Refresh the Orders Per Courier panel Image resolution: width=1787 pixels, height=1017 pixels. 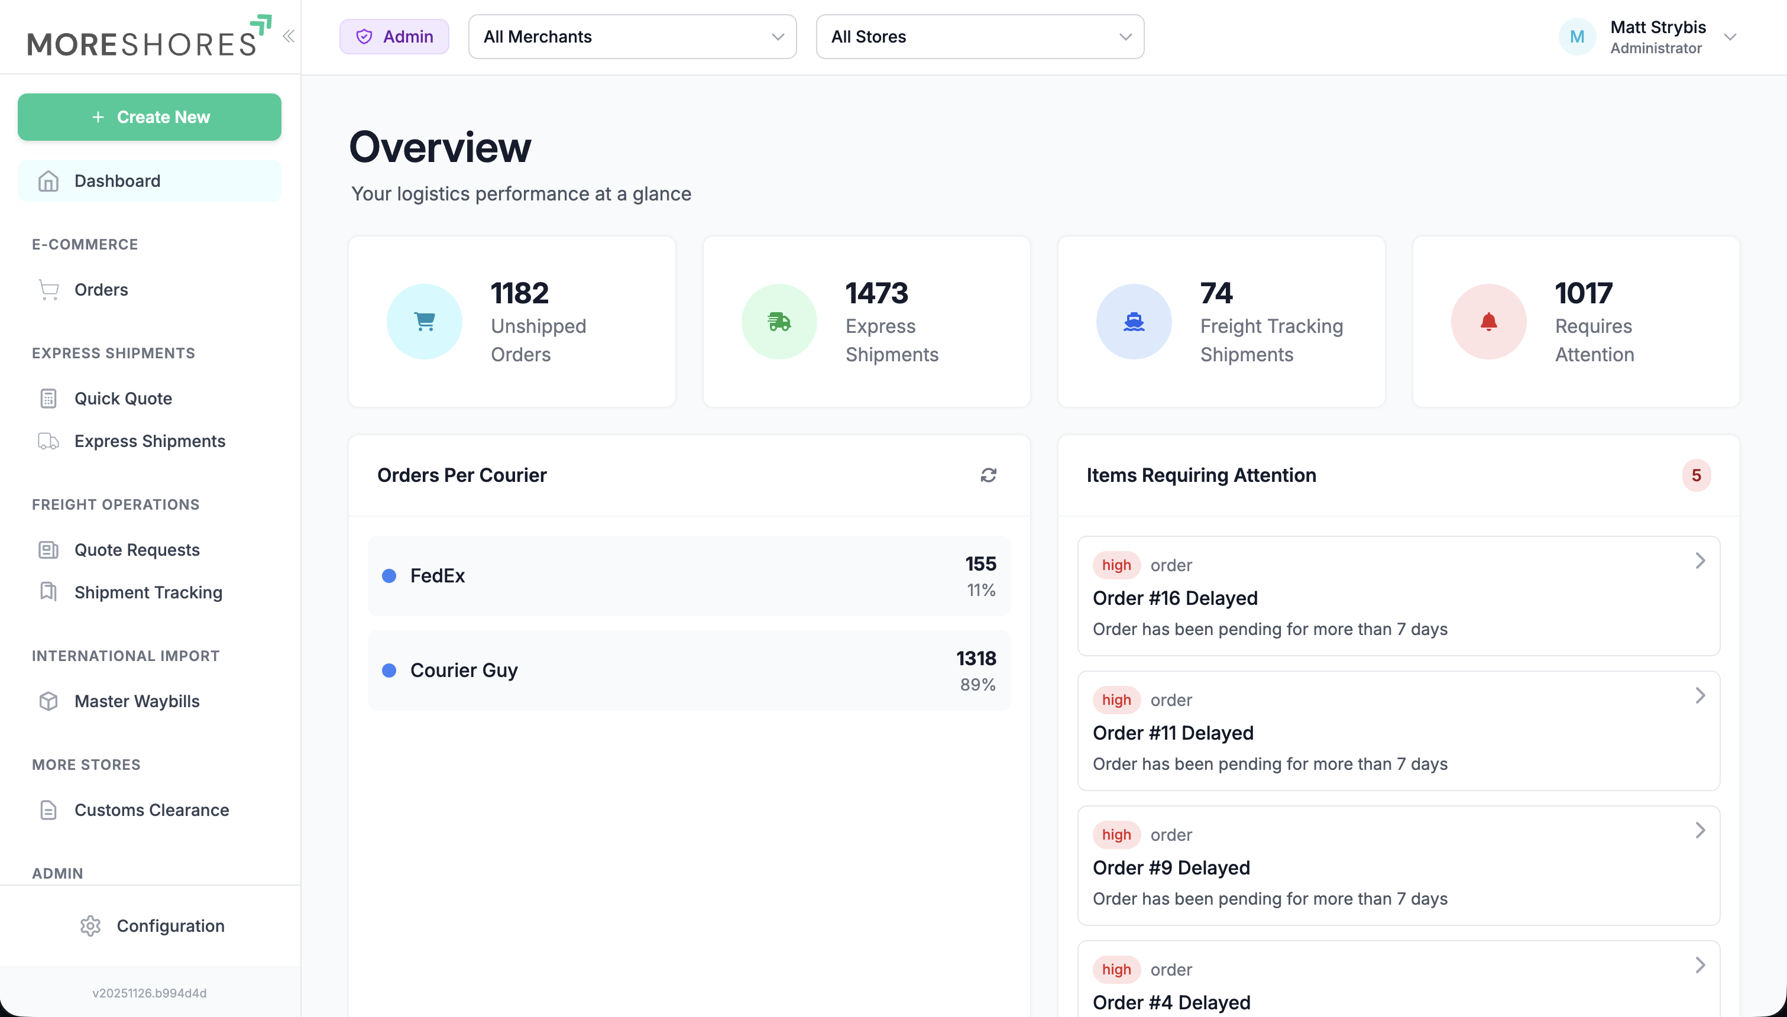tap(988, 475)
